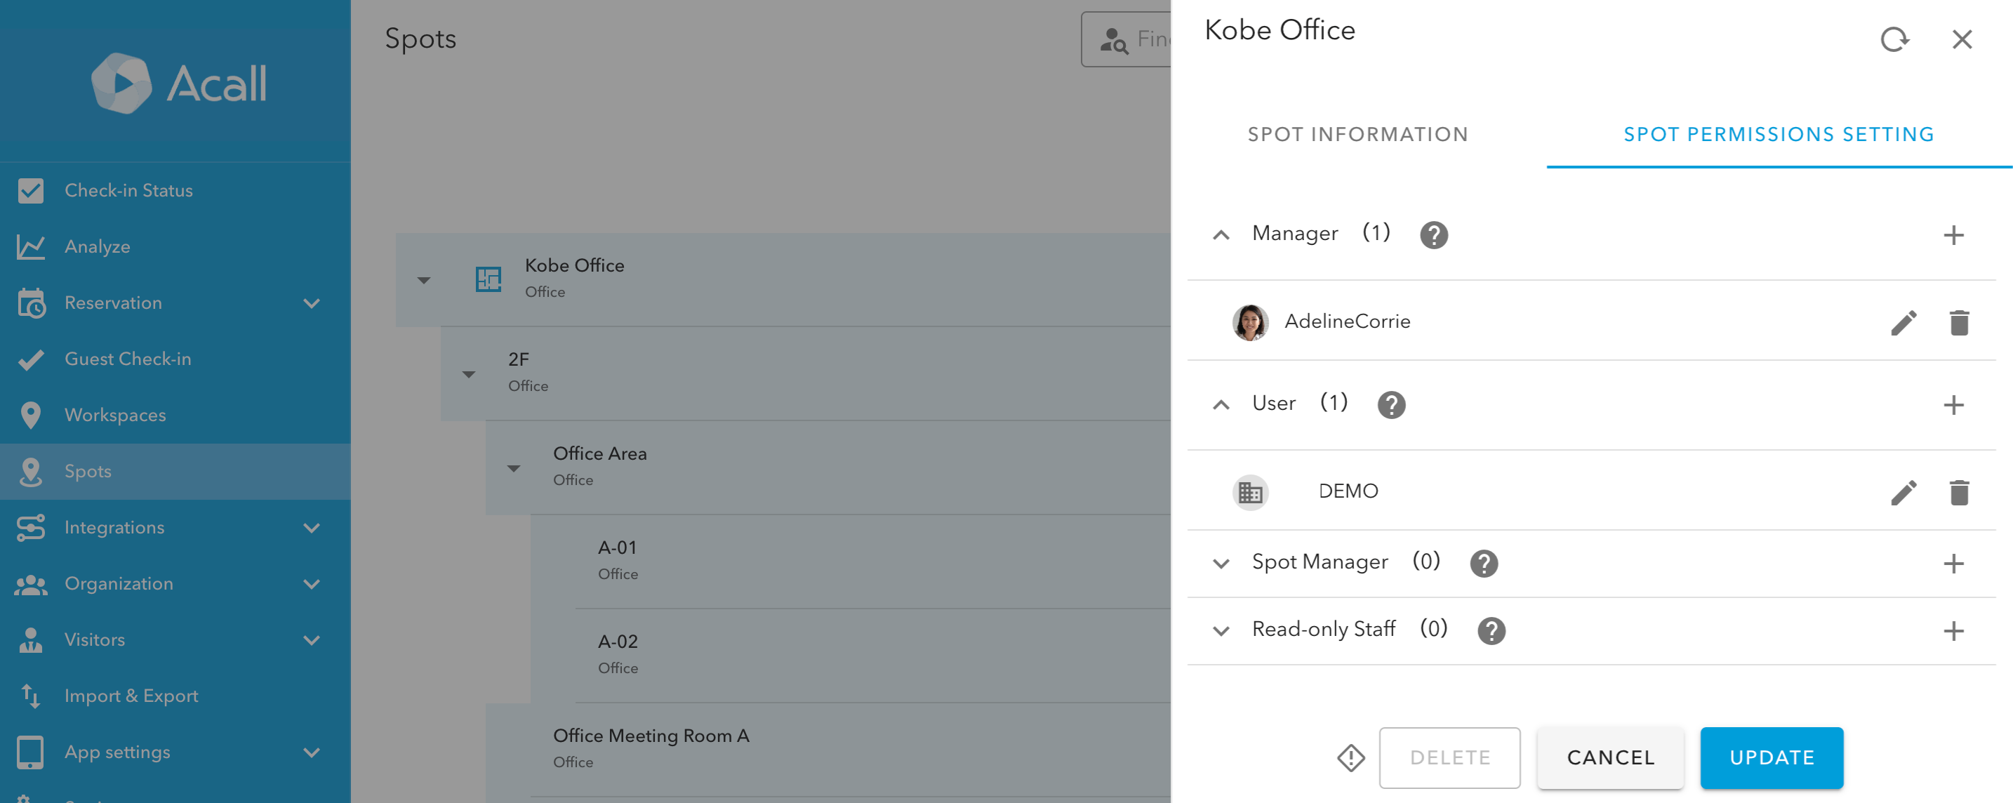Go to Guest Check-in
The image size is (2013, 803).
(x=175, y=359)
